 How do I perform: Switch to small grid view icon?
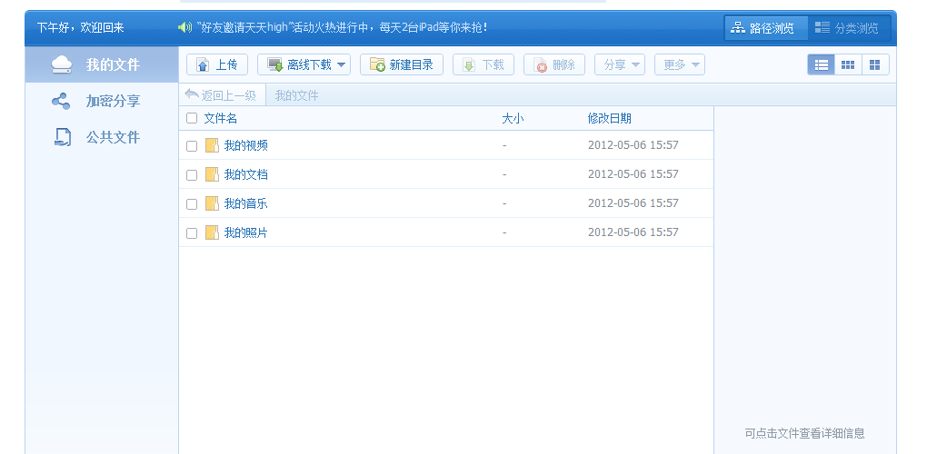pos(848,64)
